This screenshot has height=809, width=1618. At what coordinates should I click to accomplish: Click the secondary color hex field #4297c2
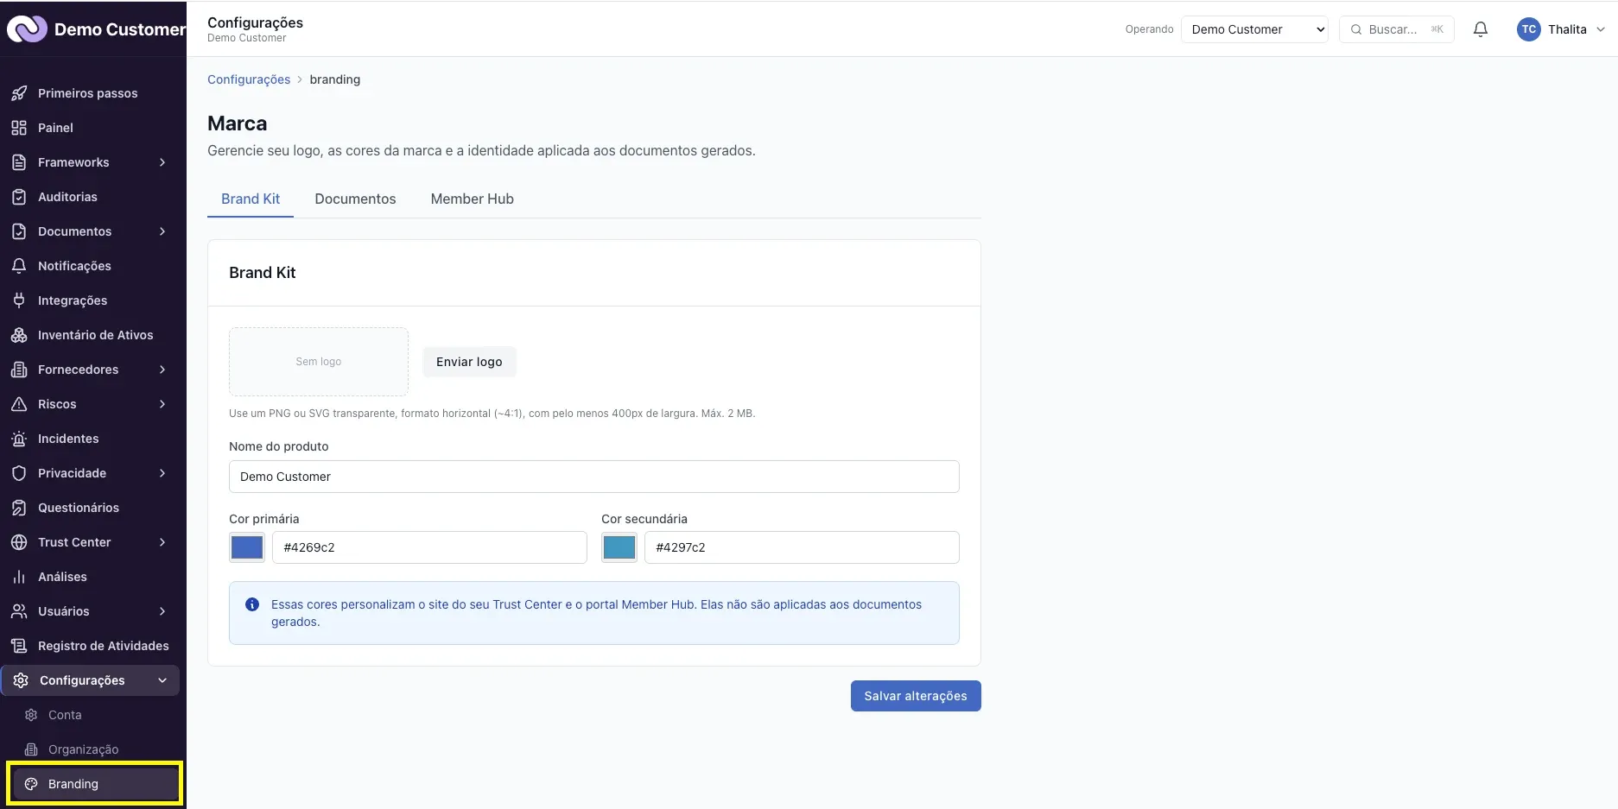click(802, 547)
